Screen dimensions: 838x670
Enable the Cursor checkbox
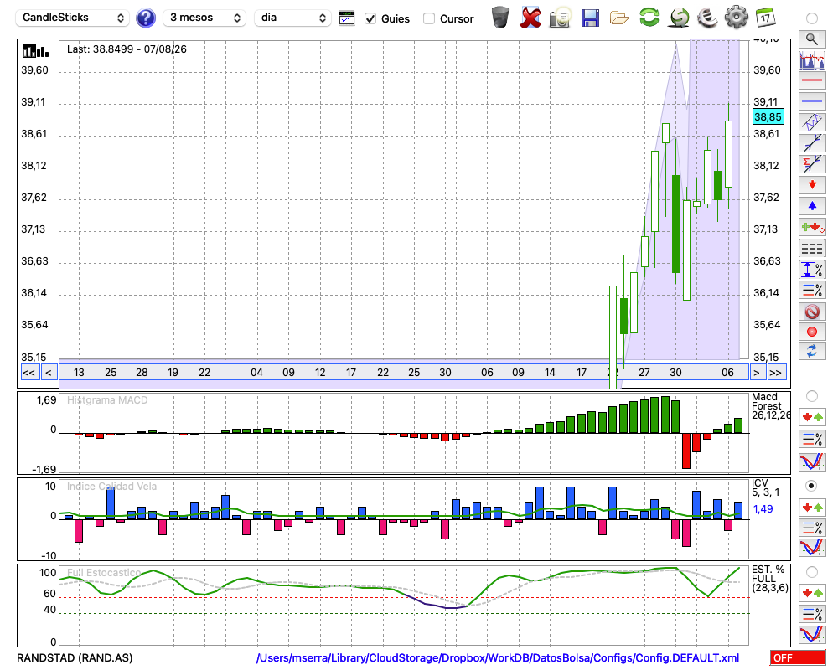(428, 18)
